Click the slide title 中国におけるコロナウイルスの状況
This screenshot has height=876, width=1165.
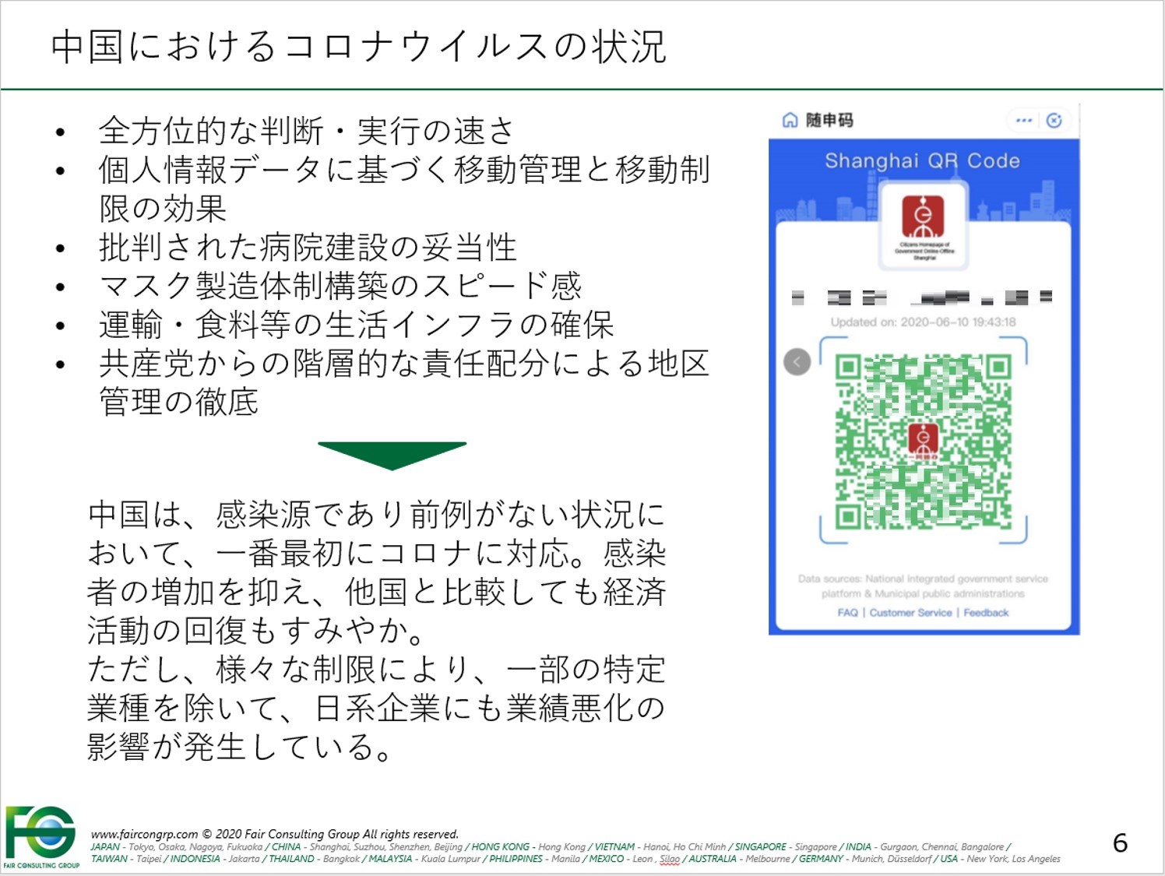[358, 46]
